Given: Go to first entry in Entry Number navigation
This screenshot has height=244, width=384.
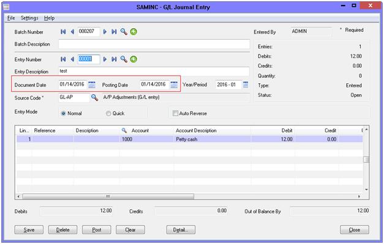Looking at the screenshot, I should click(x=63, y=59).
